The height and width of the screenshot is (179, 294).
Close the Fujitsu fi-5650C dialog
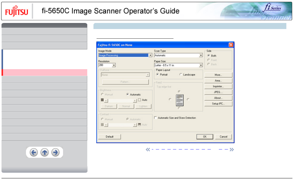231,45
